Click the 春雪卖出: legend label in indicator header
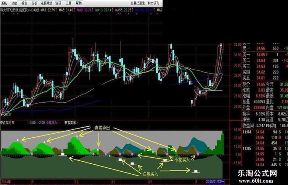This screenshot has height=185, width=288. 70,122
